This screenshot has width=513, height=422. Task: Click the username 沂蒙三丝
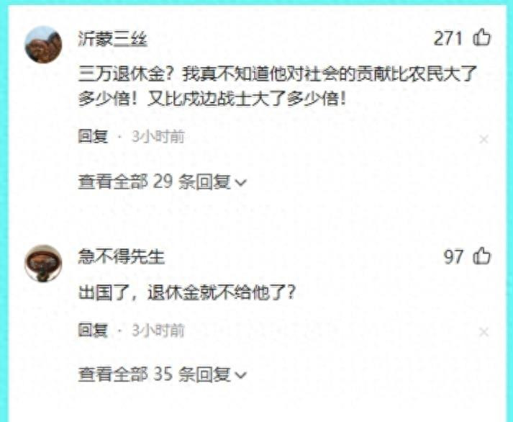click(x=112, y=39)
